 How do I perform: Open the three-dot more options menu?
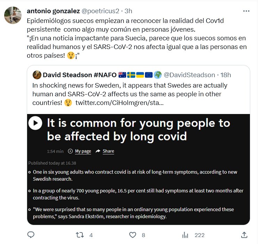coord(246,11)
